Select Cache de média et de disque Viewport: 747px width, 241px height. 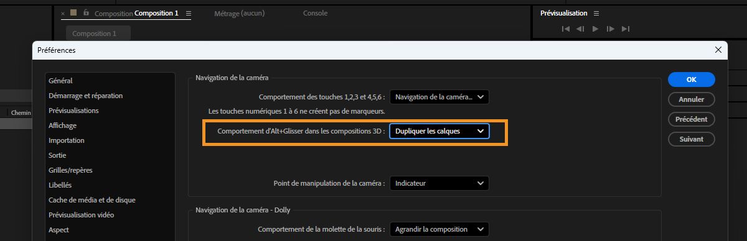point(92,200)
